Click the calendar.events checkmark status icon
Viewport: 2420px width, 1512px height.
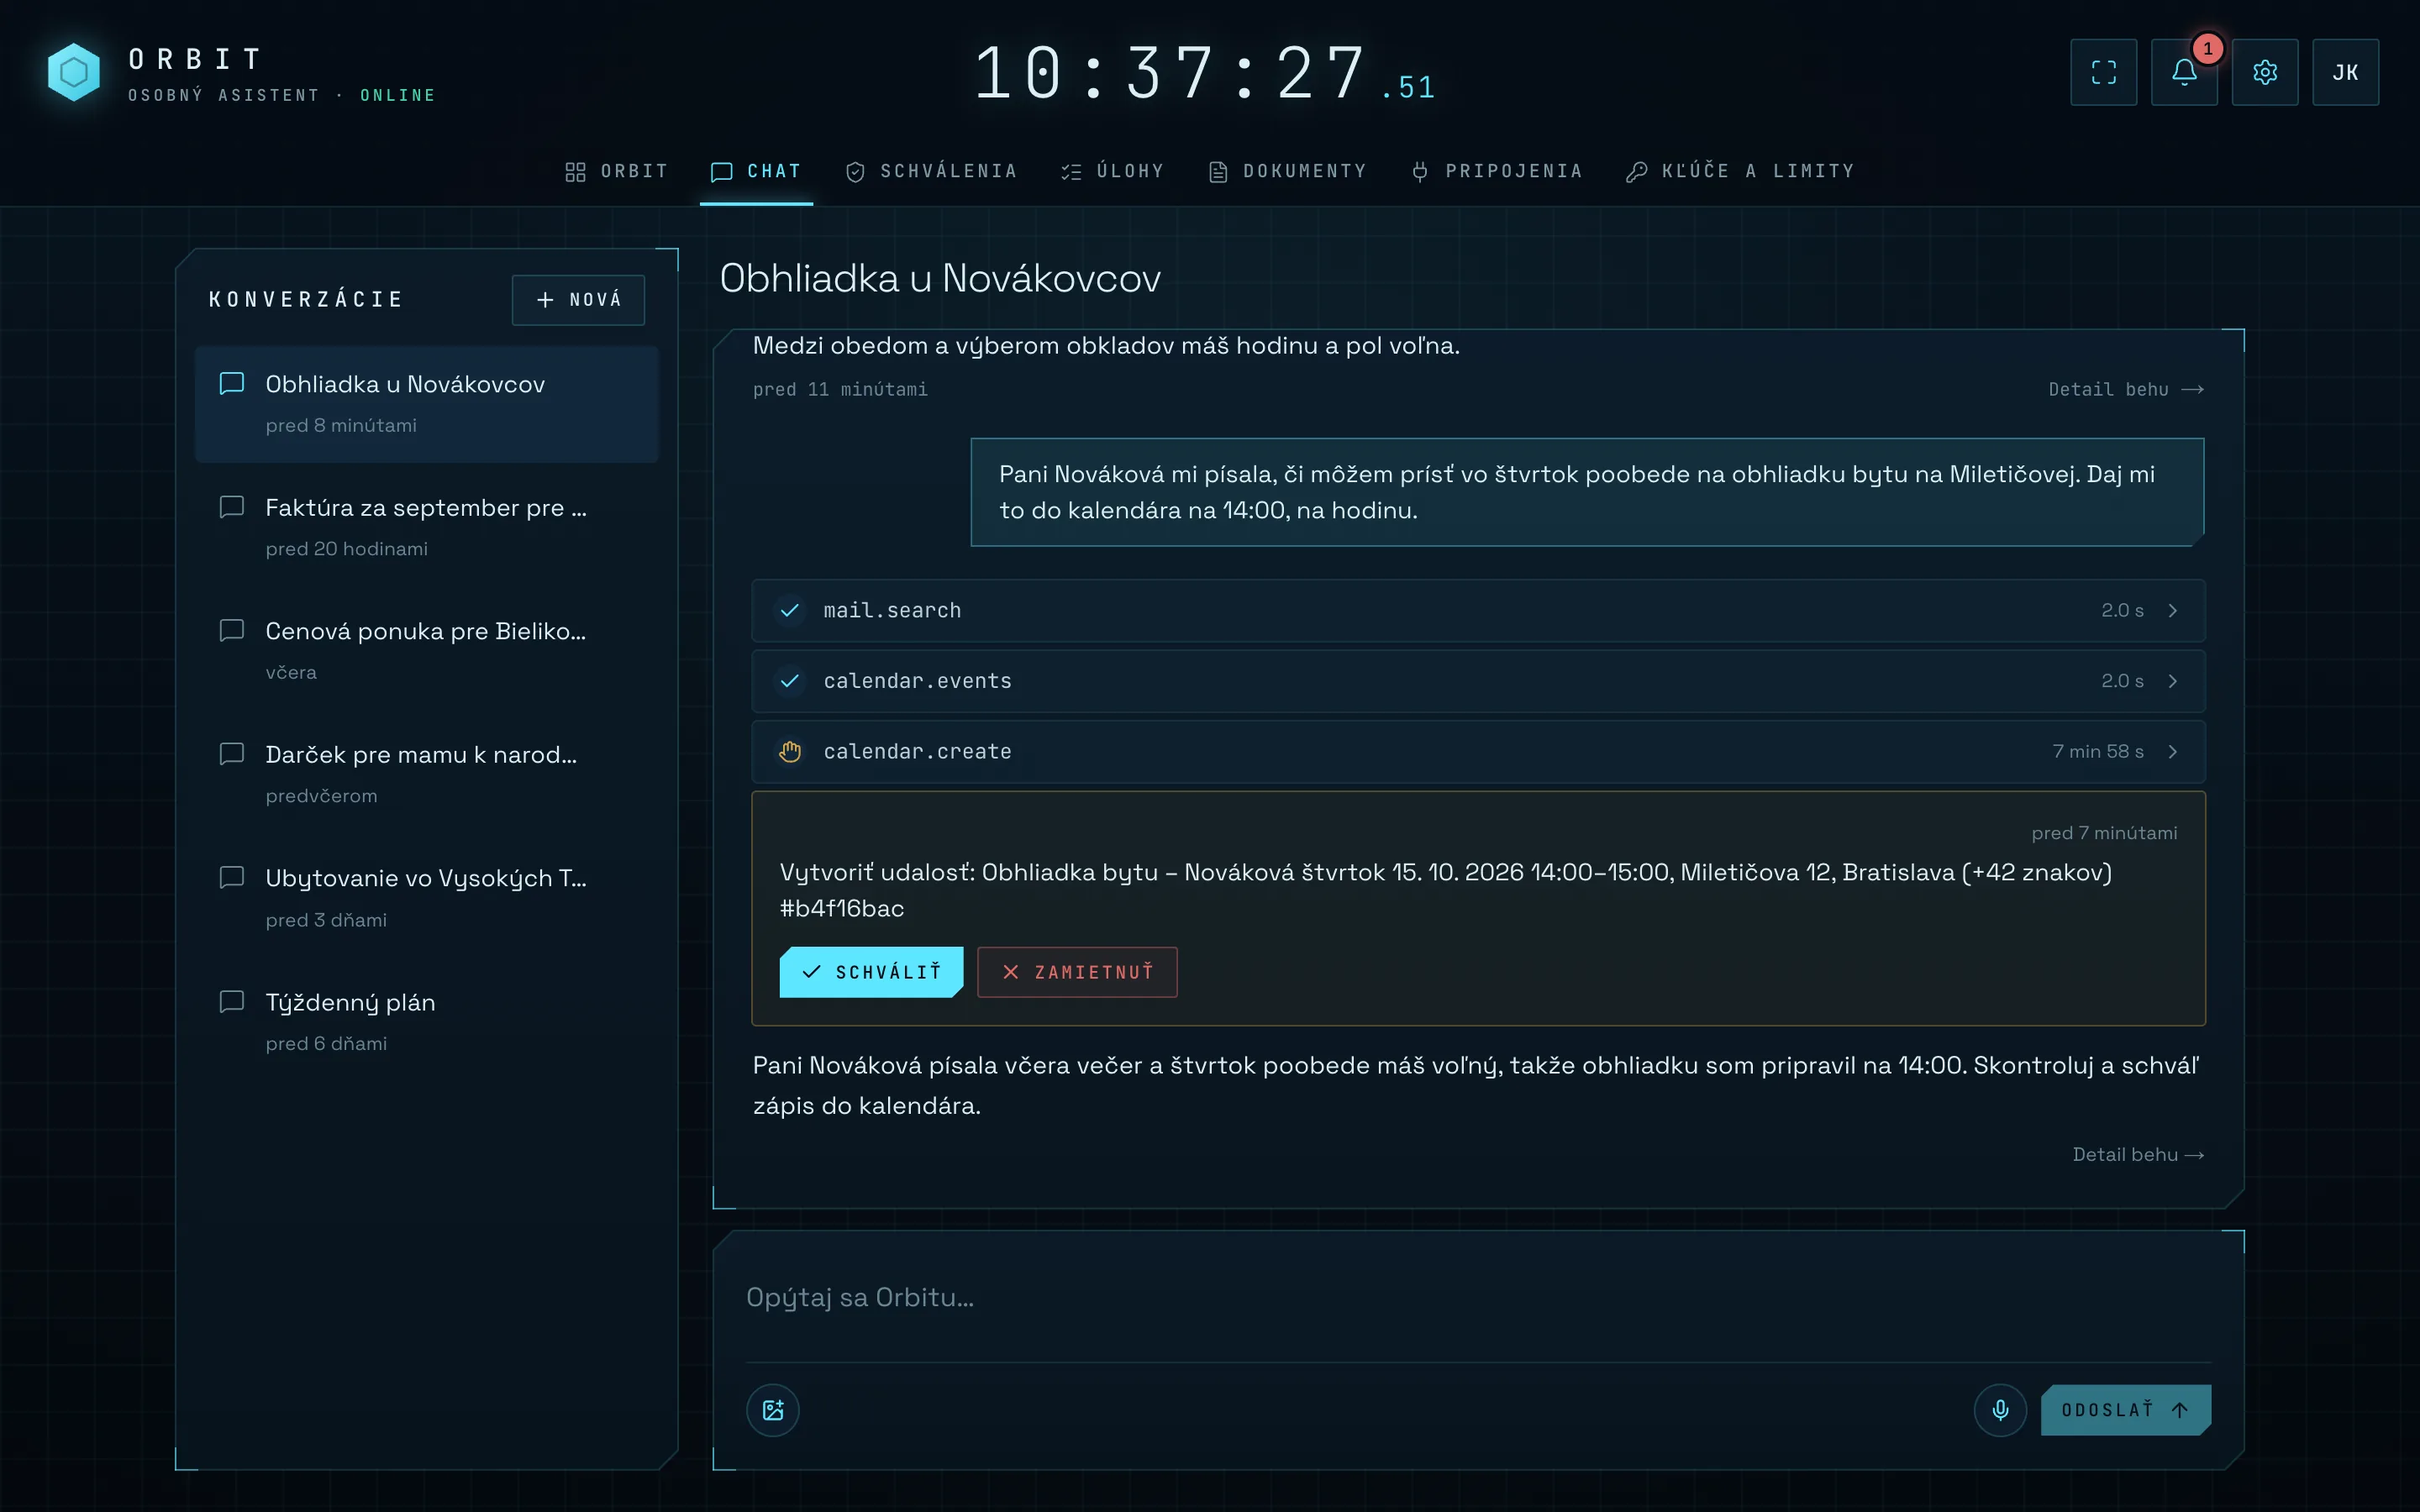coord(790,681)
